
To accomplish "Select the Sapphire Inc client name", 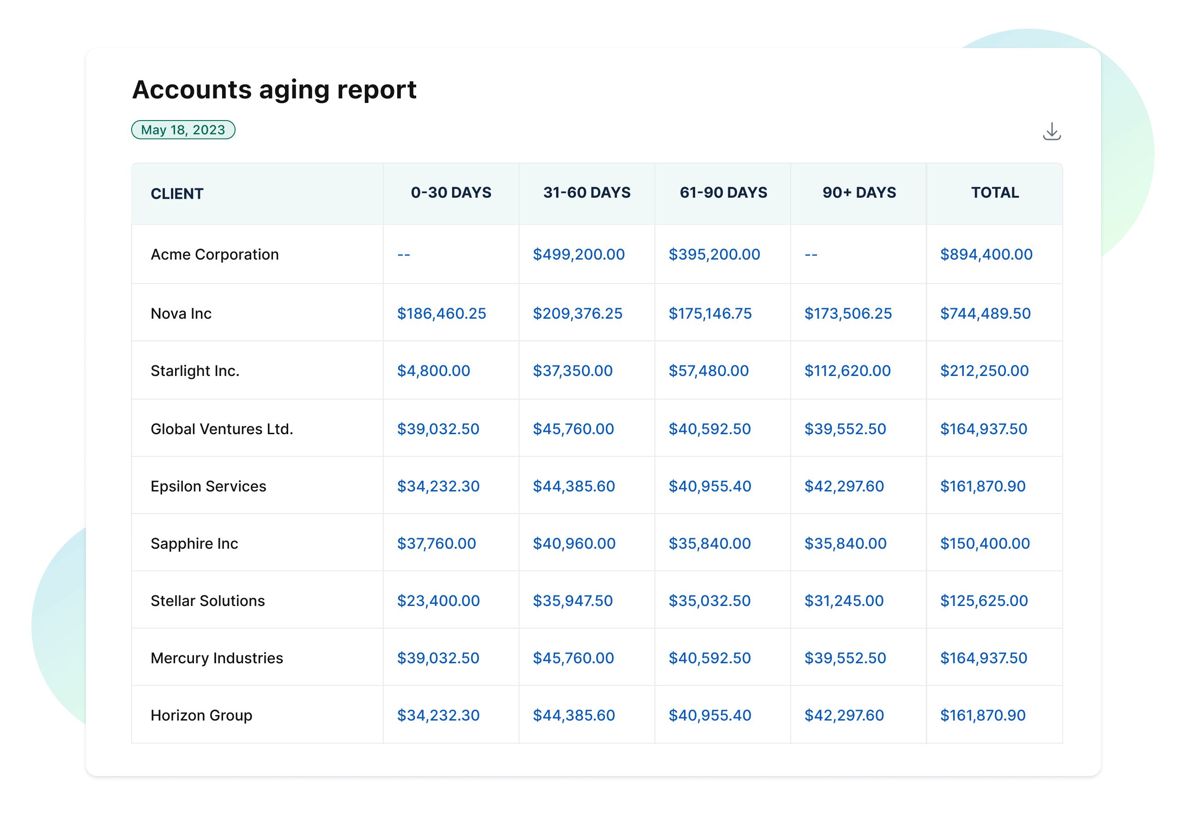I will coord(194,544).
